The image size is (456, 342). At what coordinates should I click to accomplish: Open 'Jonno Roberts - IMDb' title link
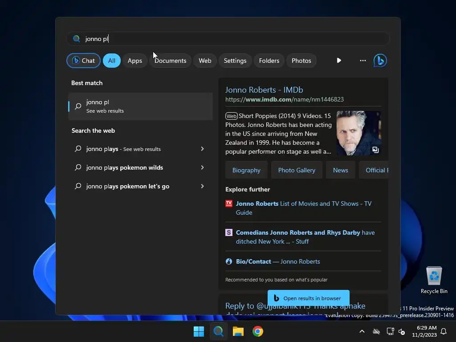point(264,90)
